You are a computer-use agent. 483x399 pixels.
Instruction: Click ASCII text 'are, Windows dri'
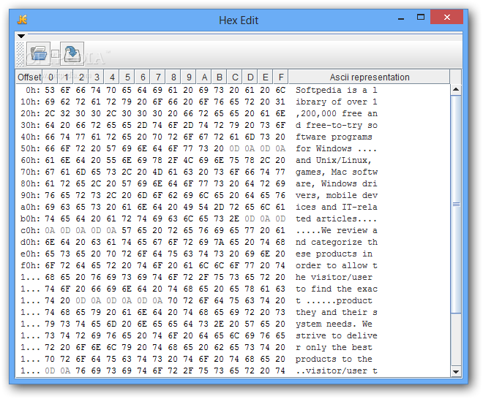(x=337, y=183)
